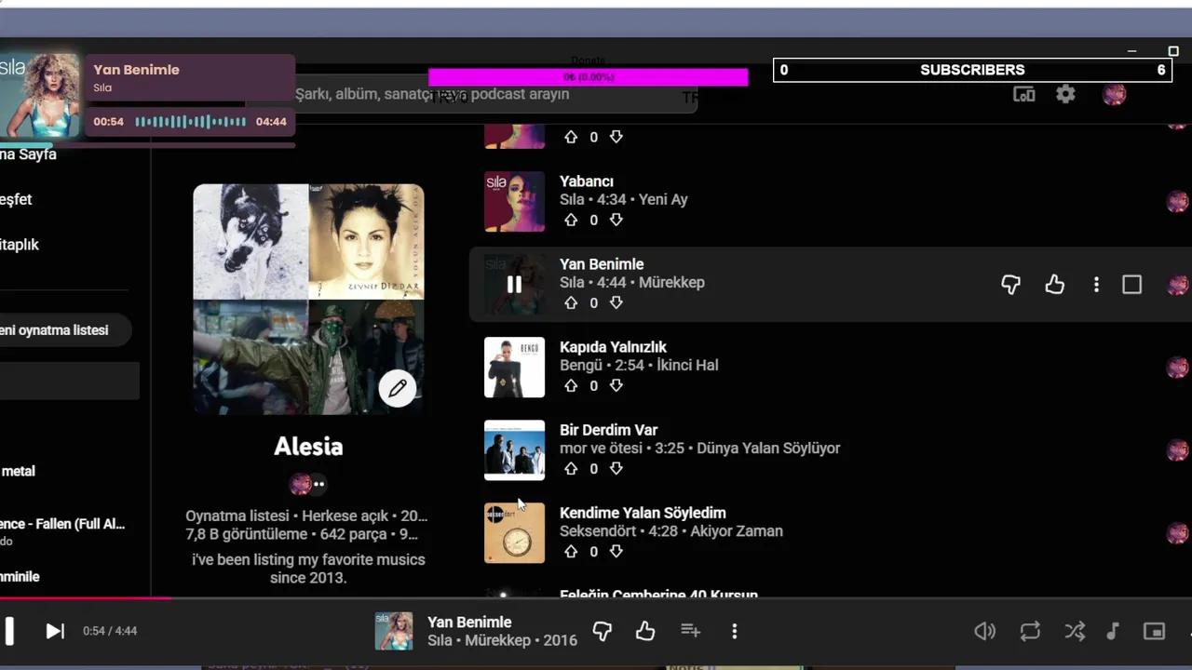Open Keşfet in sidebar
1192x670 pixels.
16,199
